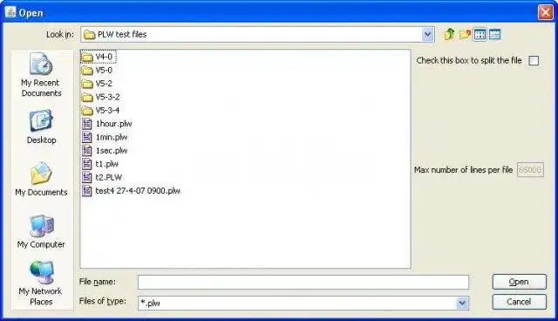Viewport: 558px width, 321px height.
Task: Click the File name input field
Action: coord(303,282)
